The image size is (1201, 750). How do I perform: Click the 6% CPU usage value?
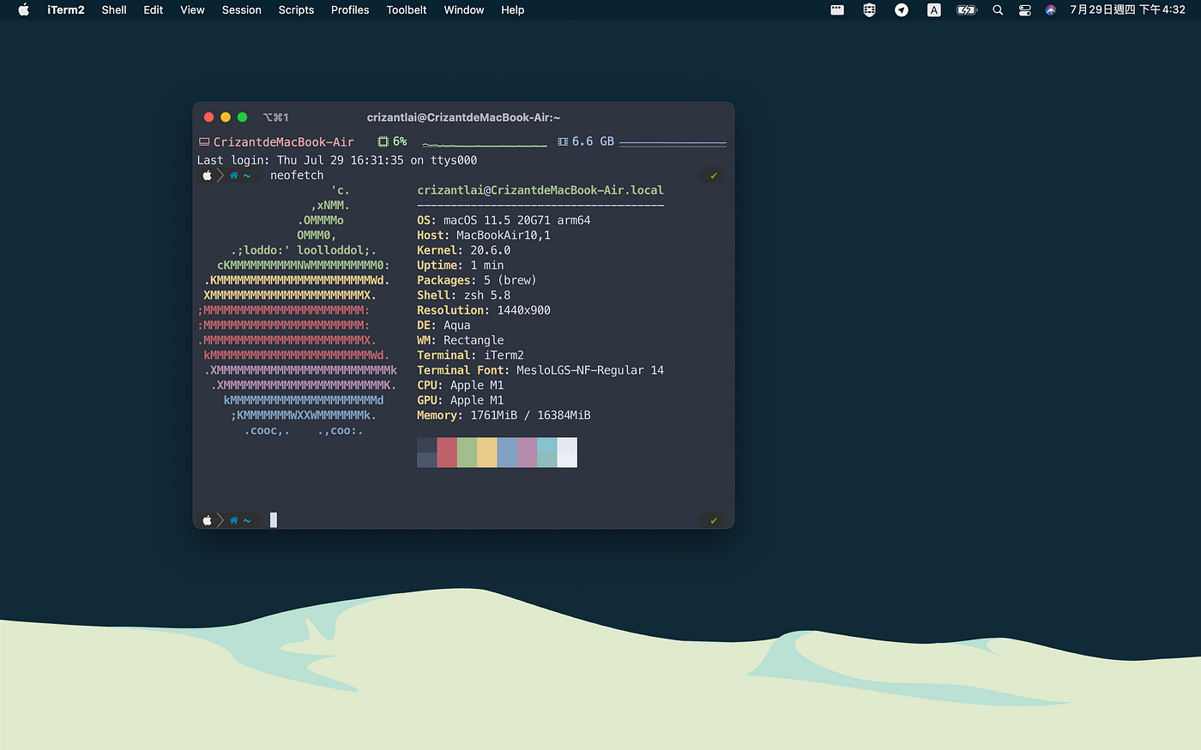click(400, 142)
